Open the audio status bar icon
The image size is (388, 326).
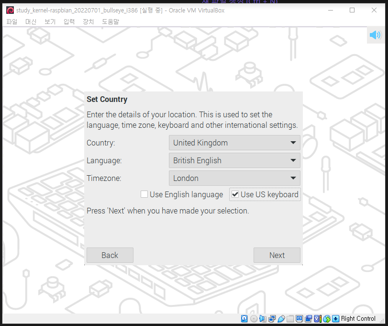[262, 319]
